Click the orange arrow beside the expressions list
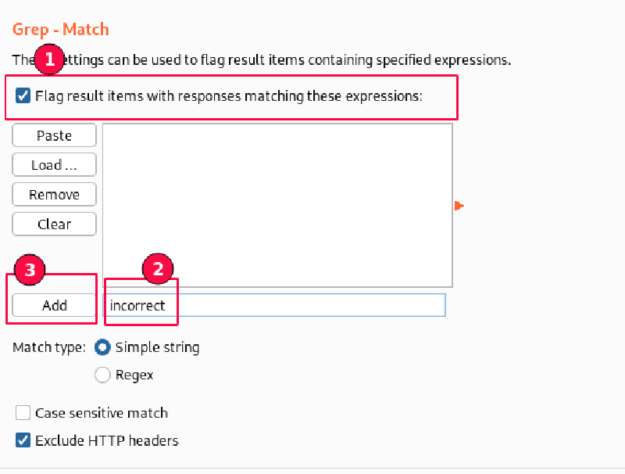 click(x=459, y=206)
